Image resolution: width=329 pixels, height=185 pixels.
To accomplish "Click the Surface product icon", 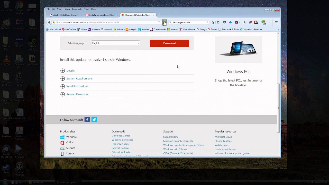I will coord(62,148).
